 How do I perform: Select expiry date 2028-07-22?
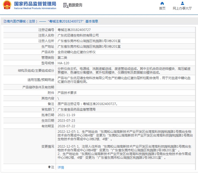coord(66,126)
